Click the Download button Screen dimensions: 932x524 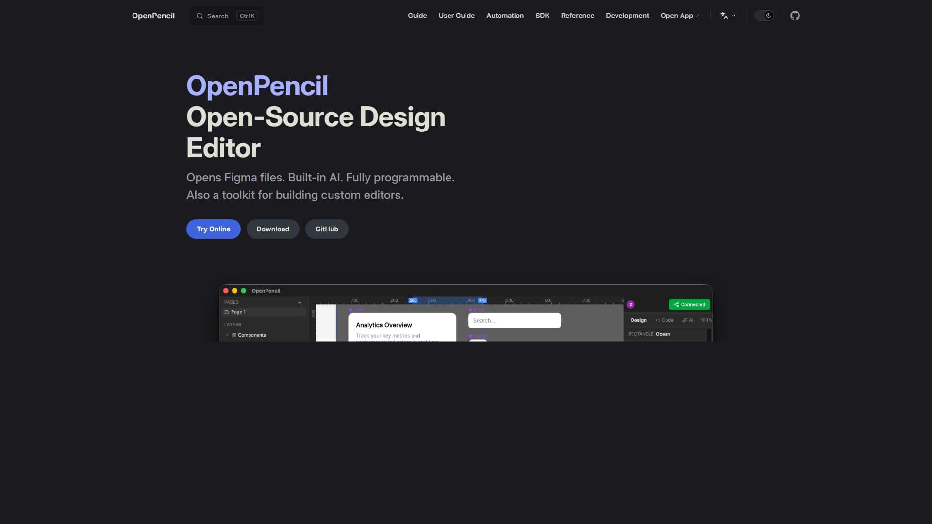click(273, 229)
